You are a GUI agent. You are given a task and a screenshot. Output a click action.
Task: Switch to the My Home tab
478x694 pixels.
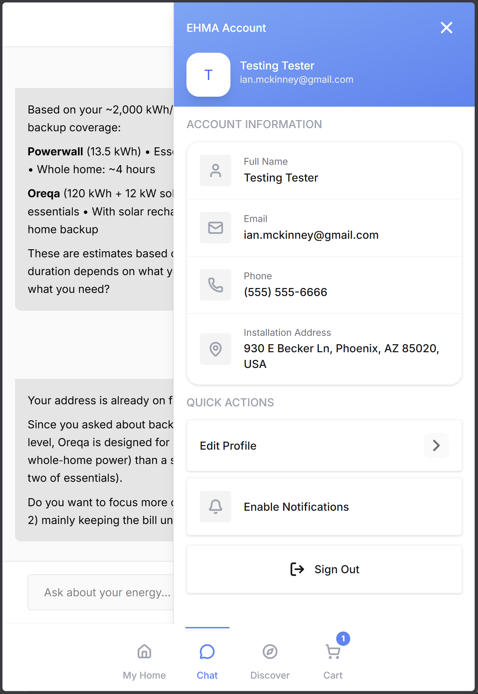pyautogui.click(x=144, y=659)
